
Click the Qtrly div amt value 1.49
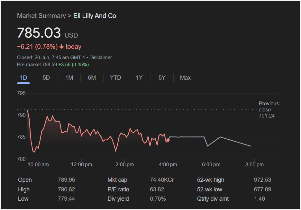tap(260, 199)
